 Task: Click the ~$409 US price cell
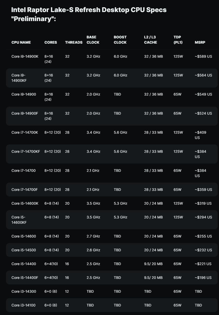[200, 135]
